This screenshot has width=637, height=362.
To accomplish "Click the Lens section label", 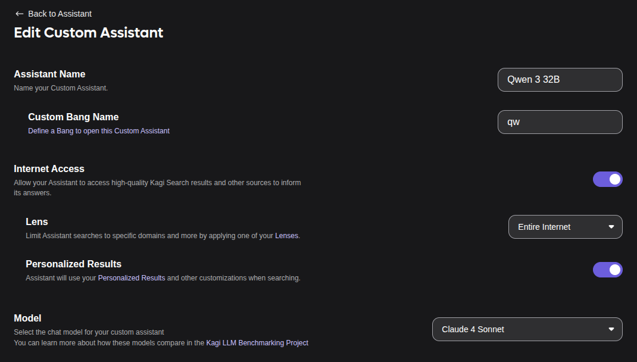I will click(37, 222).
